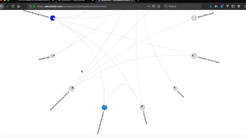The image size is (246, 138).
Task: Click the blue extension icon with badge
Action: (222, 6)
